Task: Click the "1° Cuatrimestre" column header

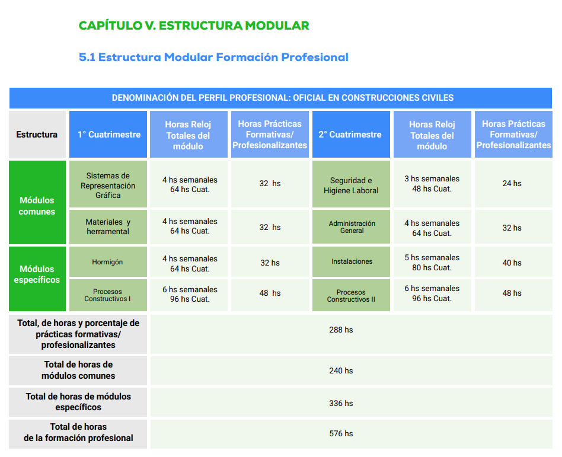Action: pyautogui.click(x=108, y=135)
